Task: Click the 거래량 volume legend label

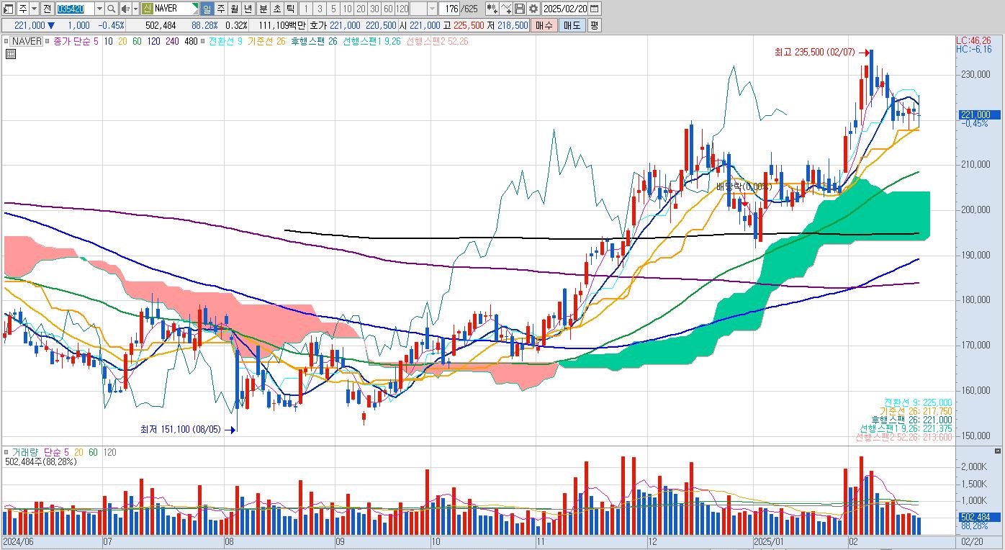Action: 26,451
